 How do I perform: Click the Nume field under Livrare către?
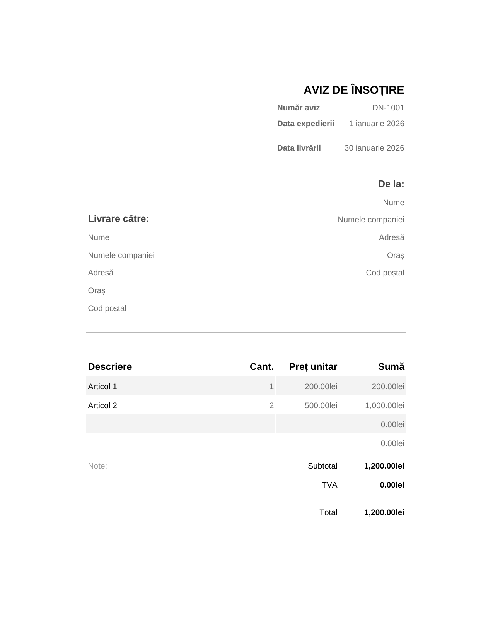(x=99, y=237)
